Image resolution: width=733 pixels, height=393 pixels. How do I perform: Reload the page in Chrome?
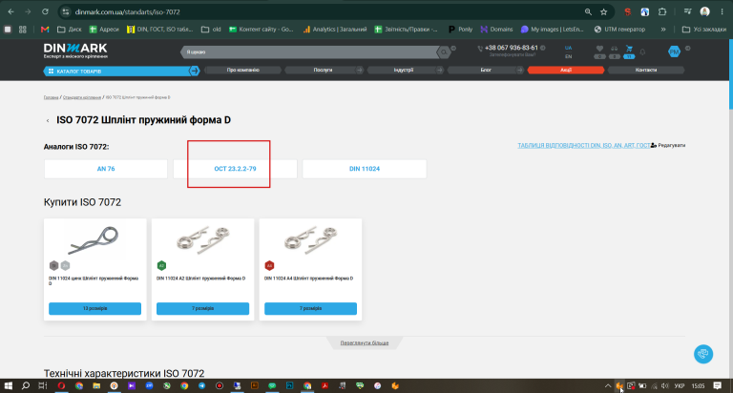(45, 11)
